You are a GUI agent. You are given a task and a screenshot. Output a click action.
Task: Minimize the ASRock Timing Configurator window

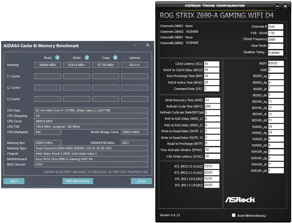pyautogui.click(x=277, y=6)
